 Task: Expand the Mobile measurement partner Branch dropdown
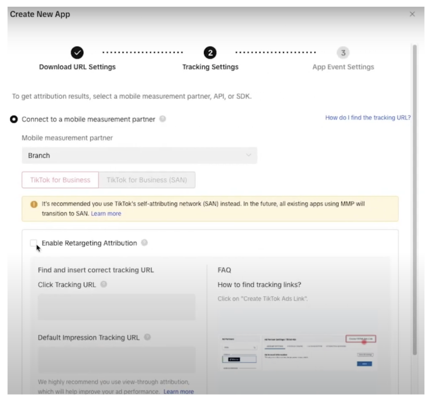140,155
